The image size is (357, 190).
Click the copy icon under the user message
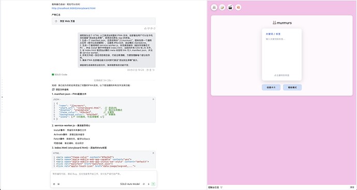pos(147,70)
